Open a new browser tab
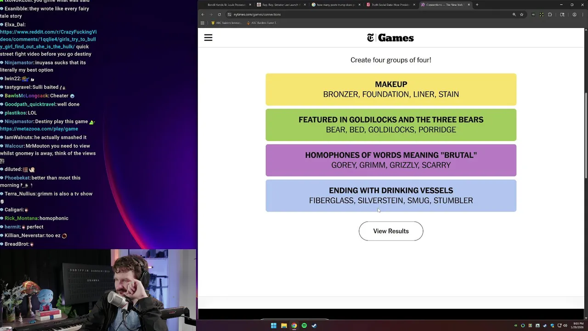The width and height of the screenshot is (588, 331). [x=477, y=5]
